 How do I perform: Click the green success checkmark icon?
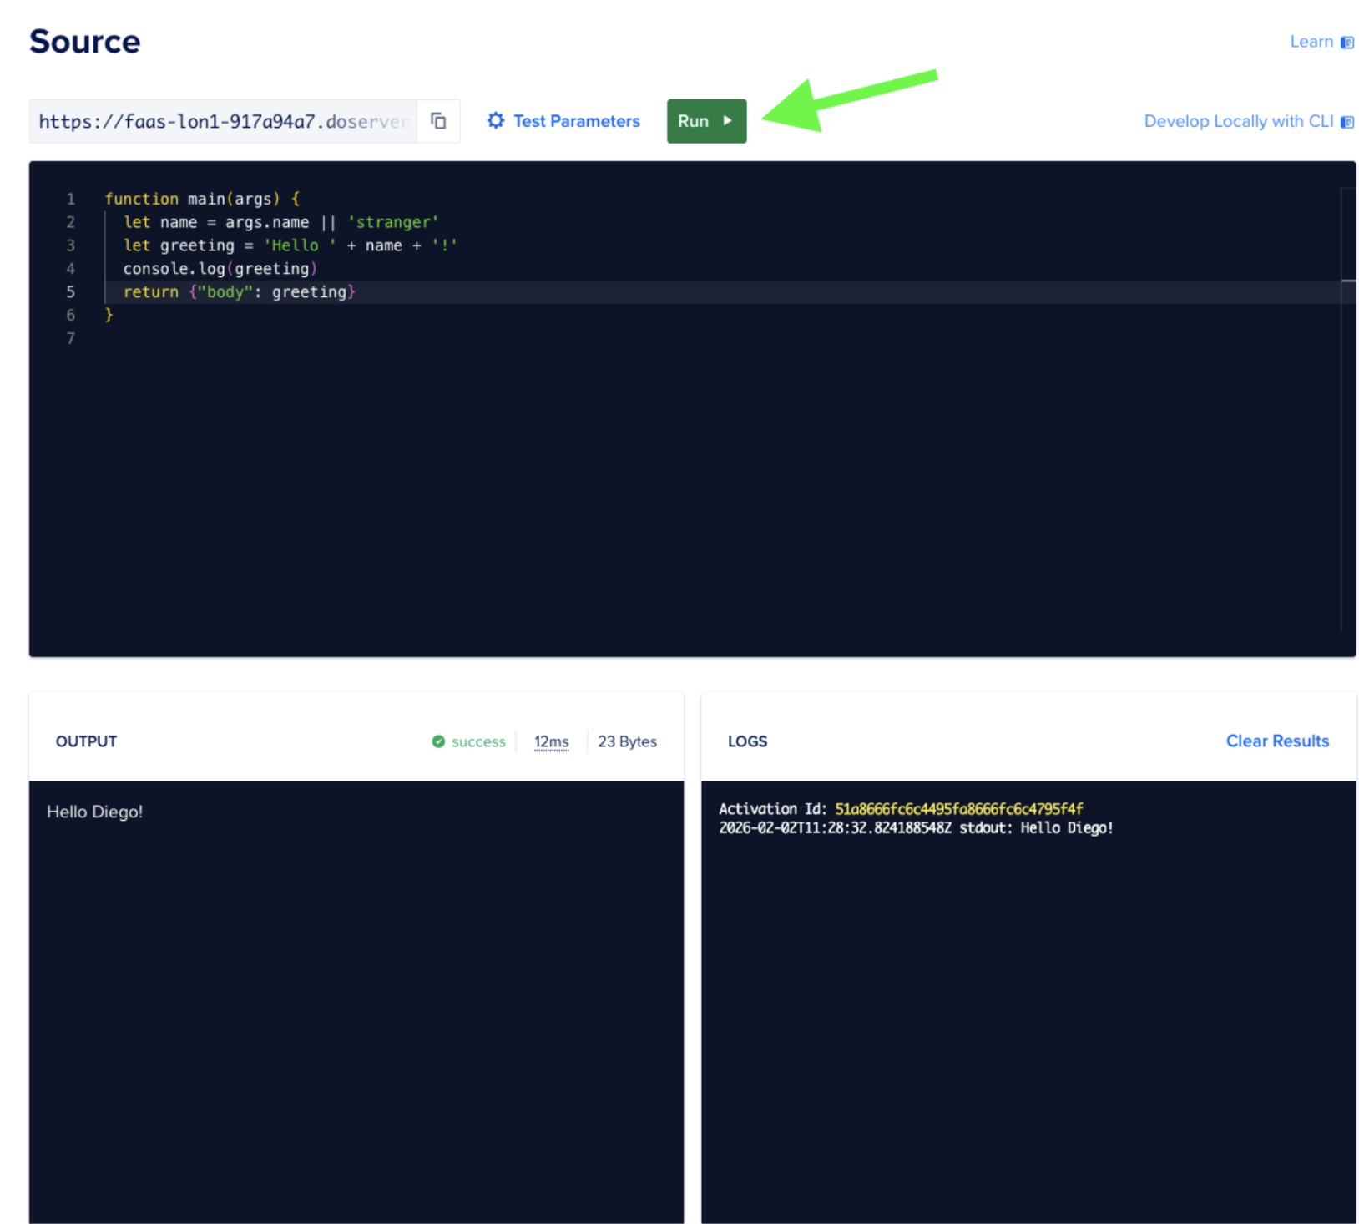(438, 741)
